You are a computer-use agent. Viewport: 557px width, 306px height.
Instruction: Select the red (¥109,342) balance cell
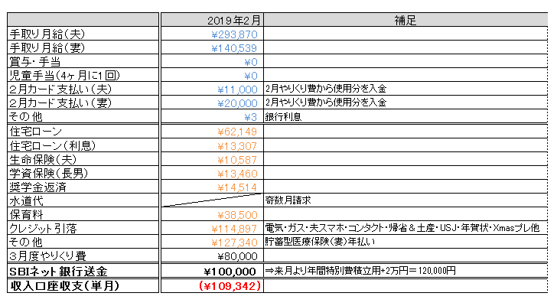[x=212, y=286]
